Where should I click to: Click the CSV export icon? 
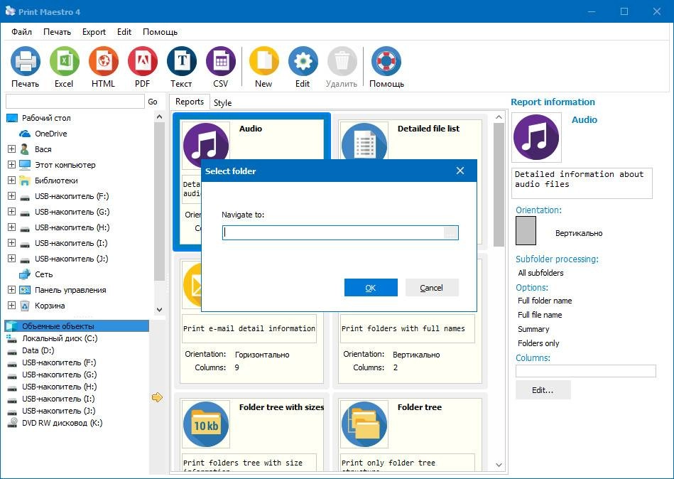pos(221,61)
